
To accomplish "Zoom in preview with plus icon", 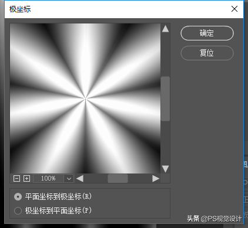I will click(x=26, y=178).
